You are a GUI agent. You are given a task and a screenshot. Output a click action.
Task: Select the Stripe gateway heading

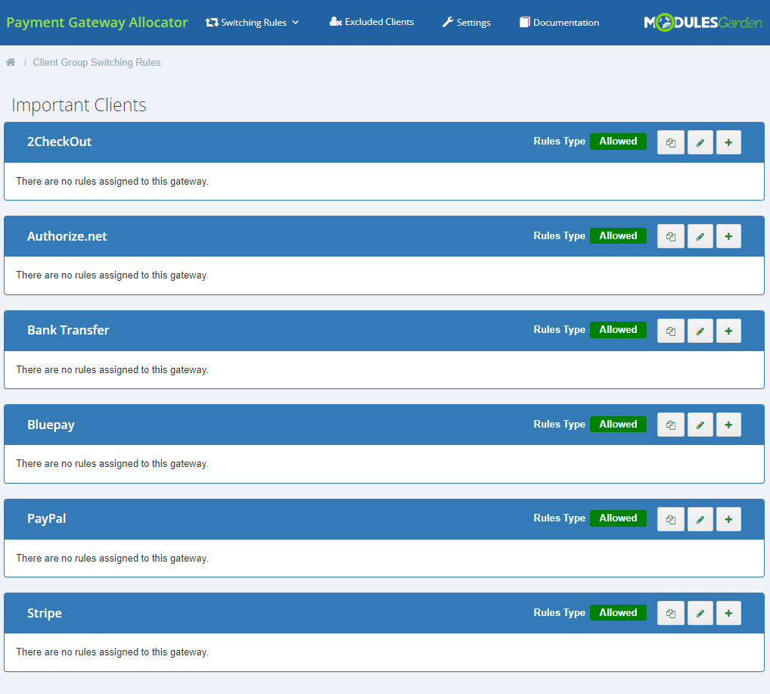44,613
